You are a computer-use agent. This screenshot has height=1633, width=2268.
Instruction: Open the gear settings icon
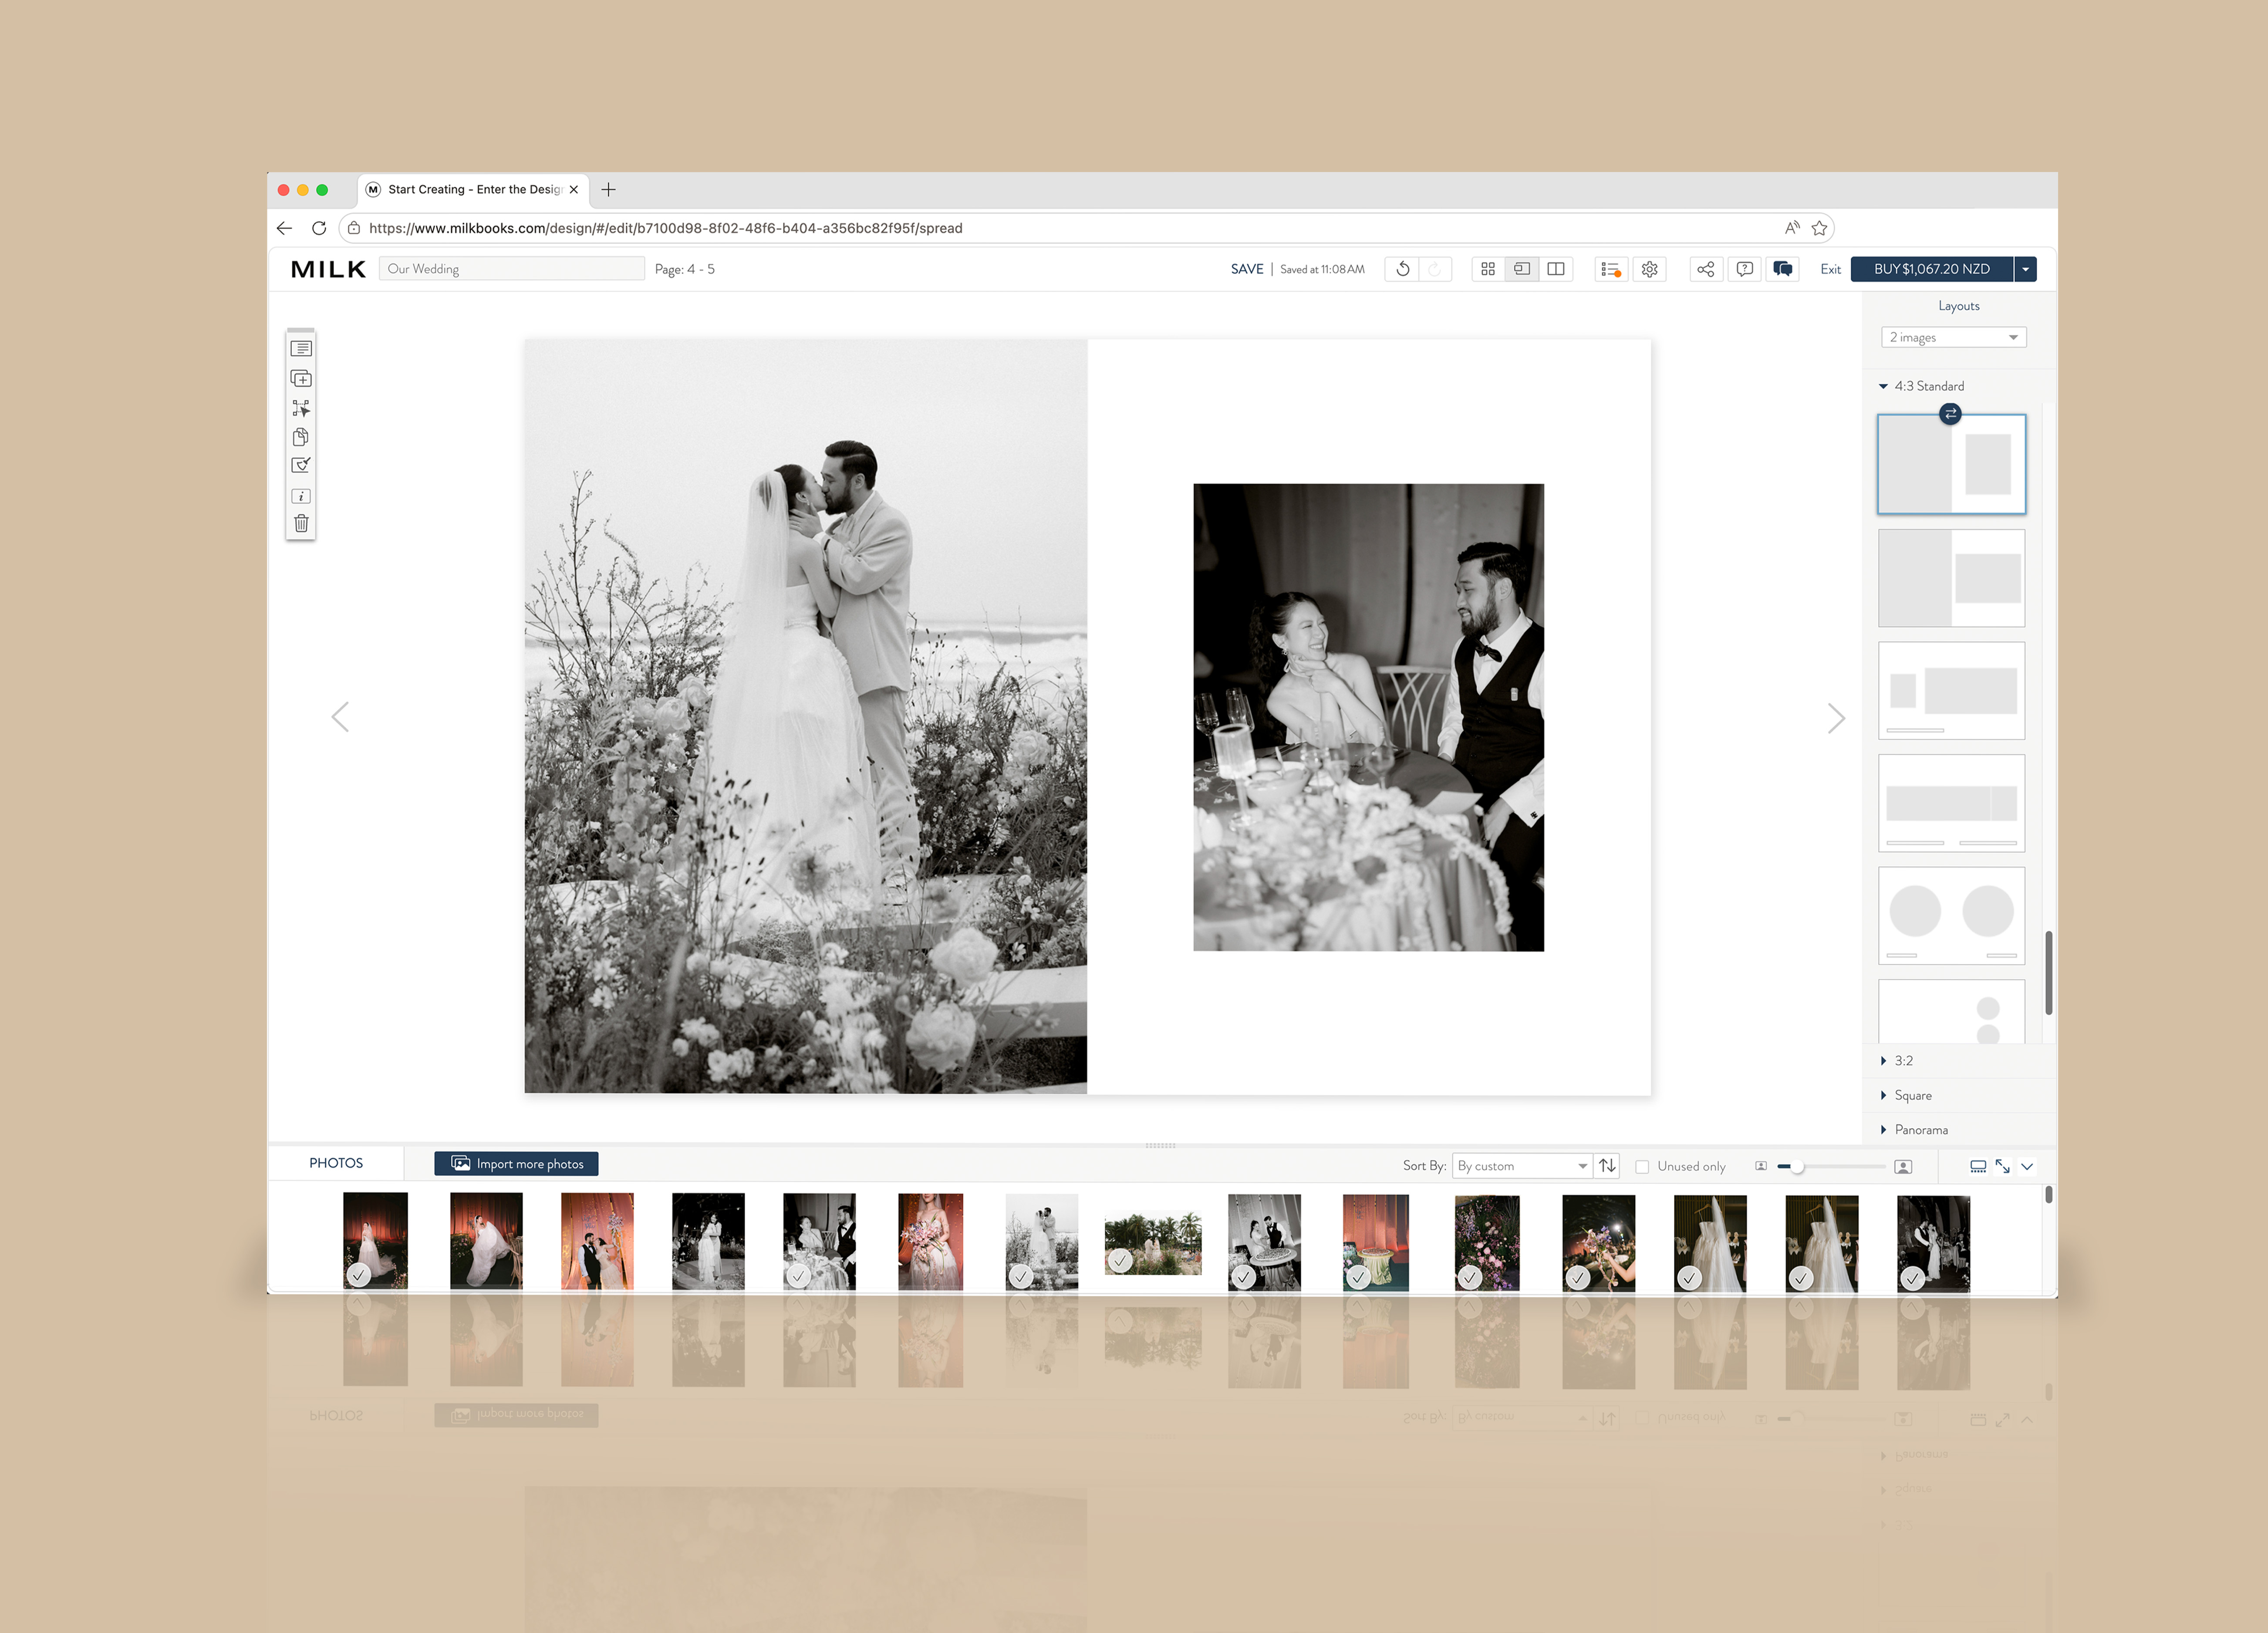(x=1650, y=269)
